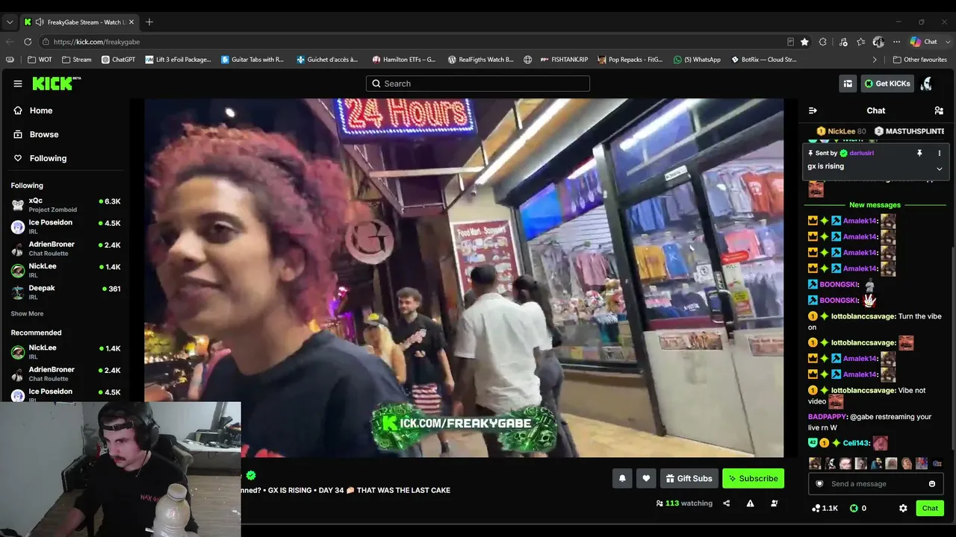Screen dimensions: 956x537
Task: Unpin the pinned message with the pin icon
Action: (x=919, y=153)
